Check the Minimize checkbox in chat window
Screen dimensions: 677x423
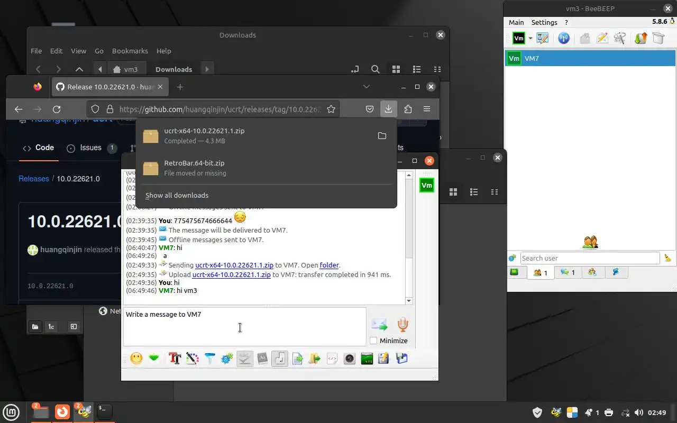373,341
